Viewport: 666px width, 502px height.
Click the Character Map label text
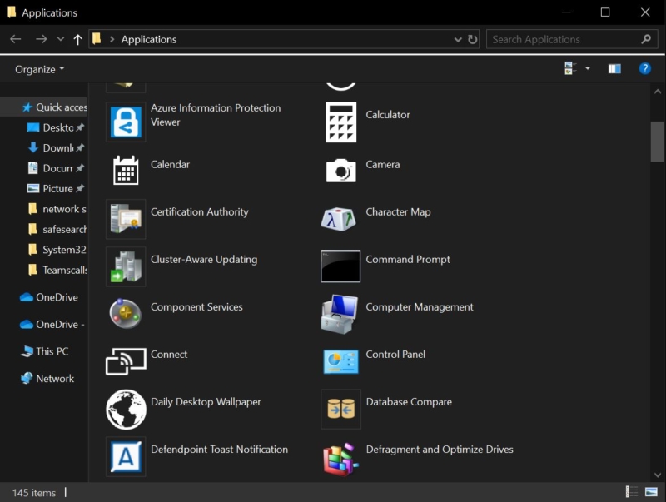pos(398,212)
